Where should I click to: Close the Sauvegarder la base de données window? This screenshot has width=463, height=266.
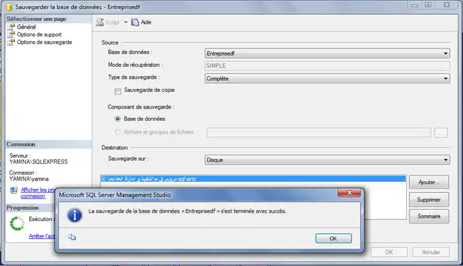447,5
